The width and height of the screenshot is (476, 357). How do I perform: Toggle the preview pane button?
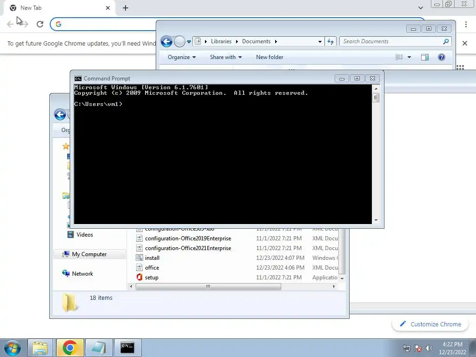point(425,57)
